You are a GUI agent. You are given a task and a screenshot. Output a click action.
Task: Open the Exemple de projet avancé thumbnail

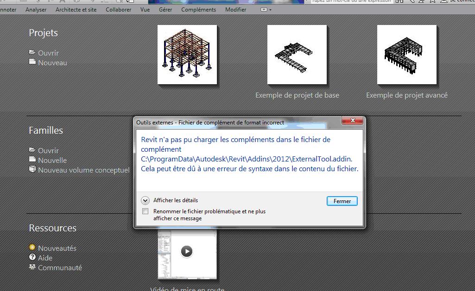407,55
